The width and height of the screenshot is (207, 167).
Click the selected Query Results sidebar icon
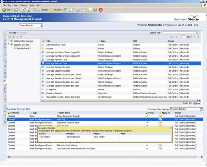(x=5, y=81)
